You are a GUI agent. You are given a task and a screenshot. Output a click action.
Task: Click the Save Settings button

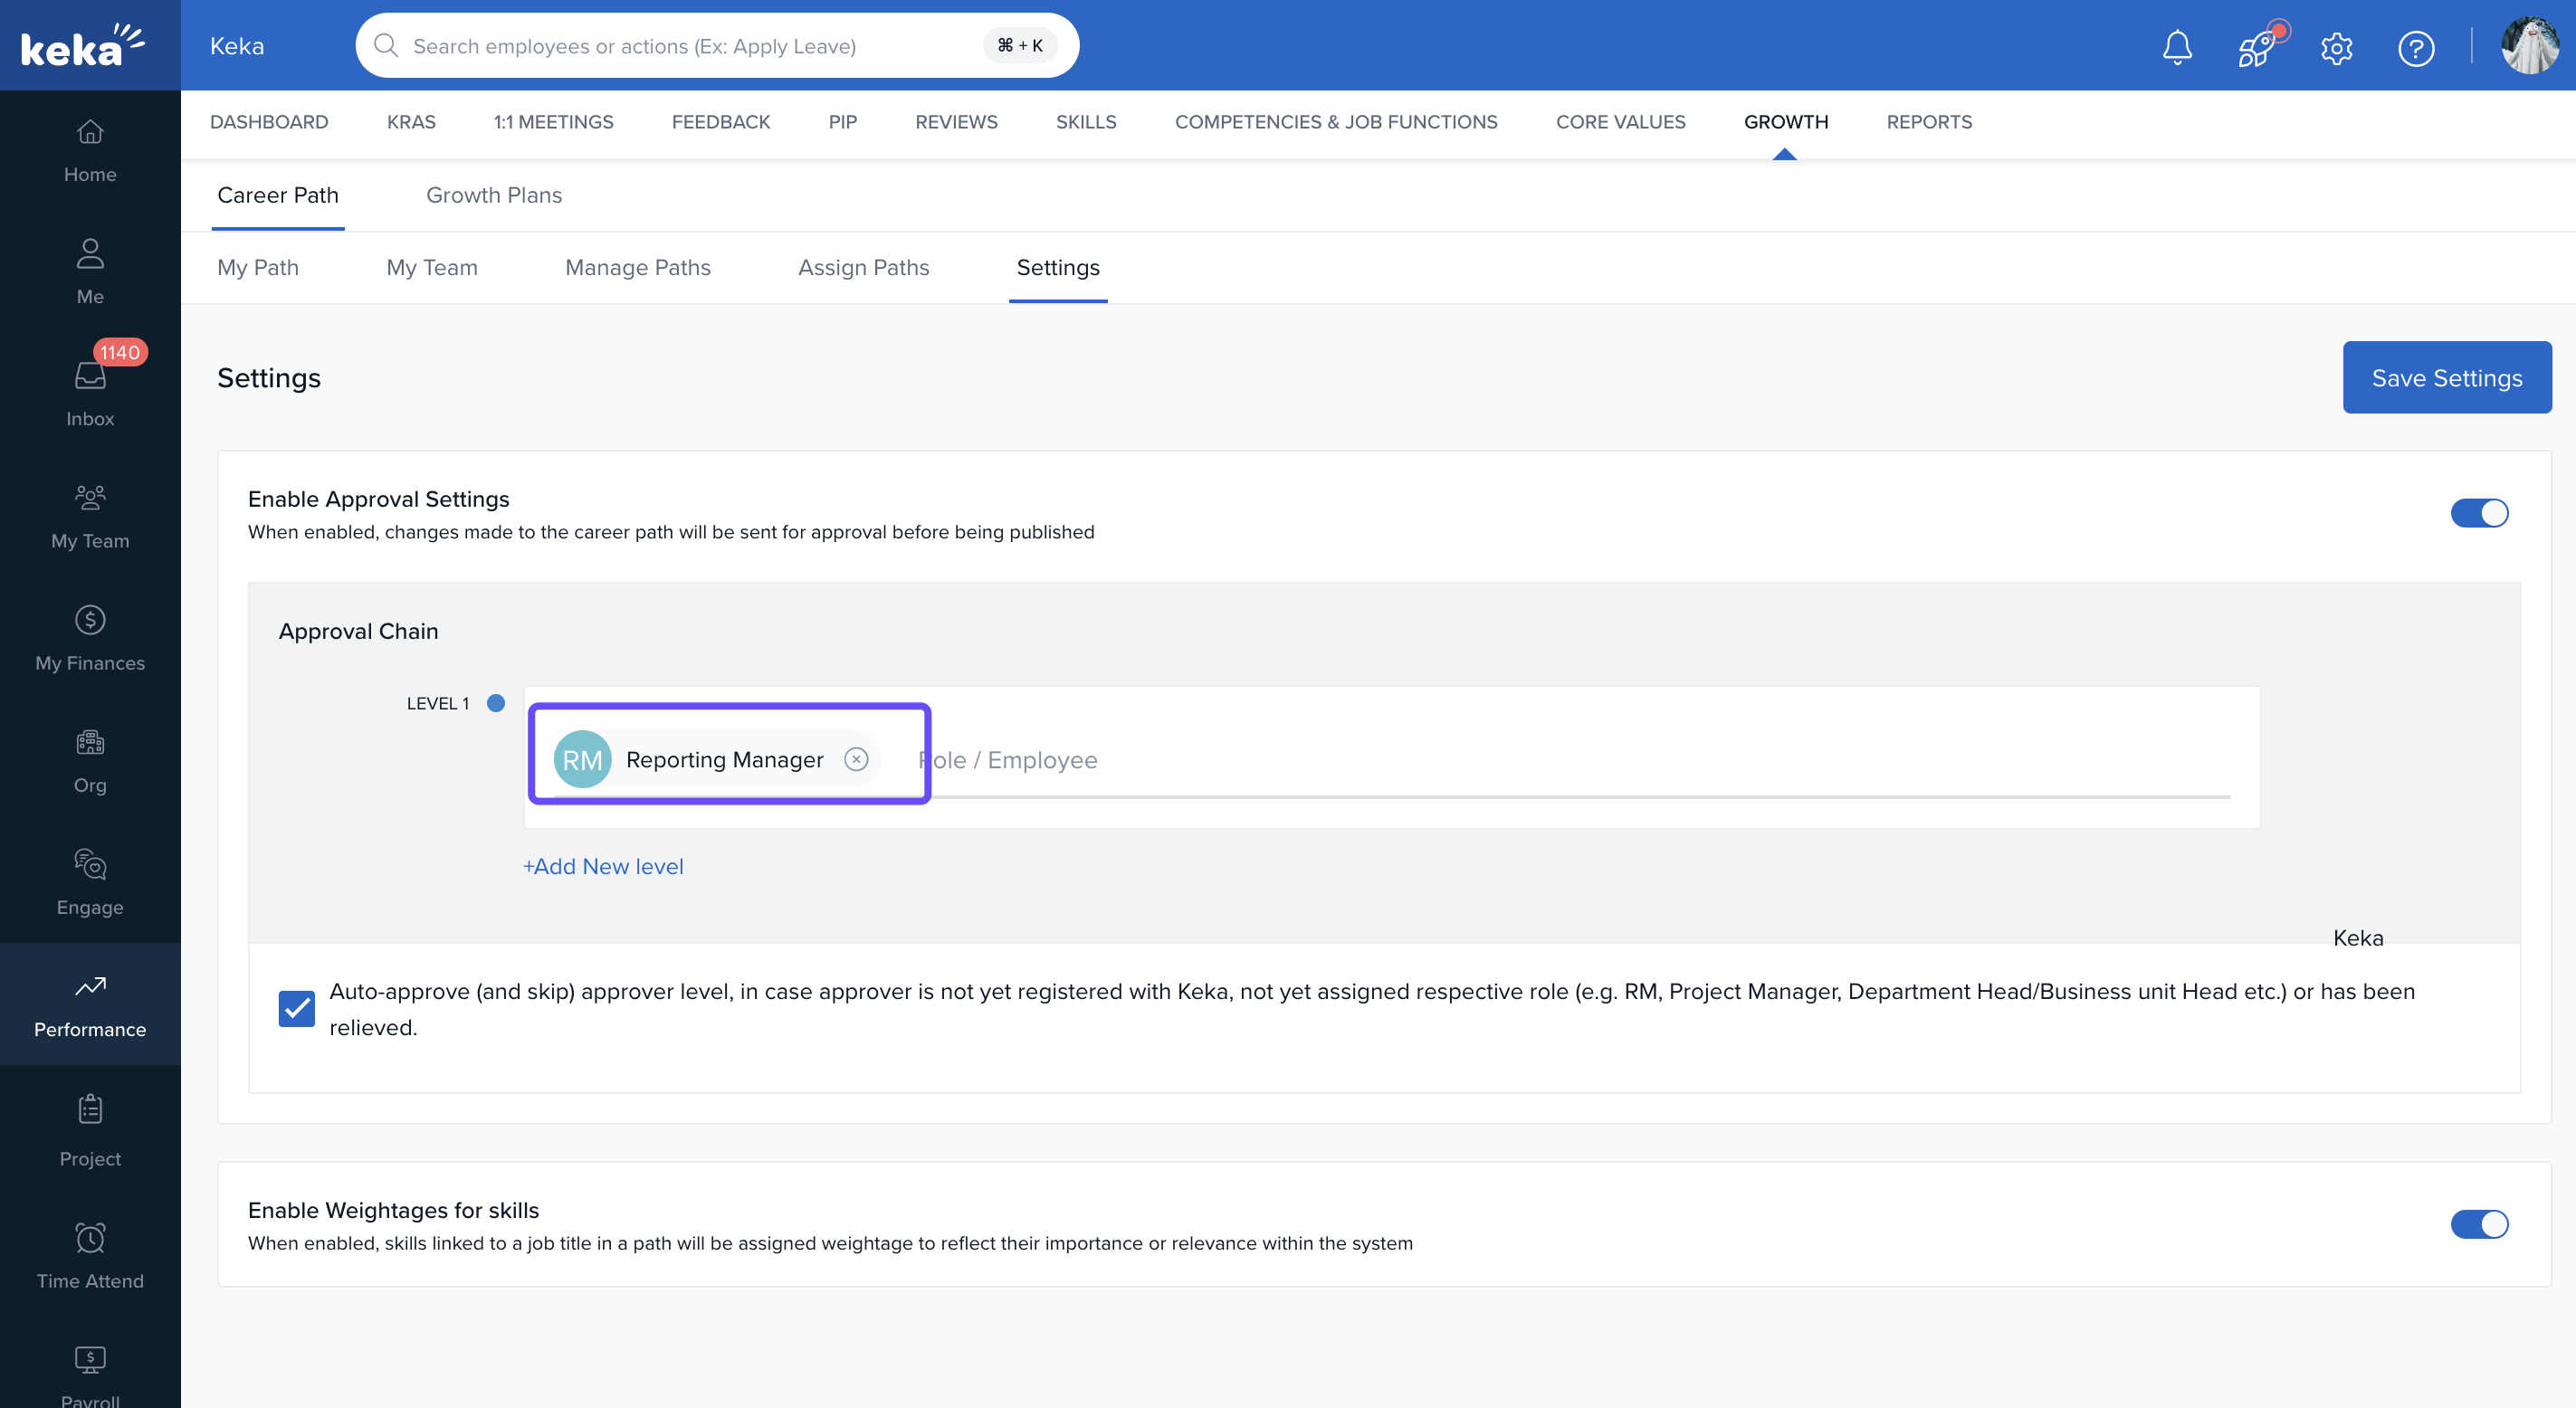pos(2446,378)
